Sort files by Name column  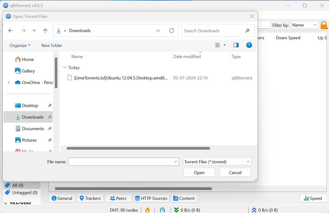pyautogui.click(x=77, y=57)
